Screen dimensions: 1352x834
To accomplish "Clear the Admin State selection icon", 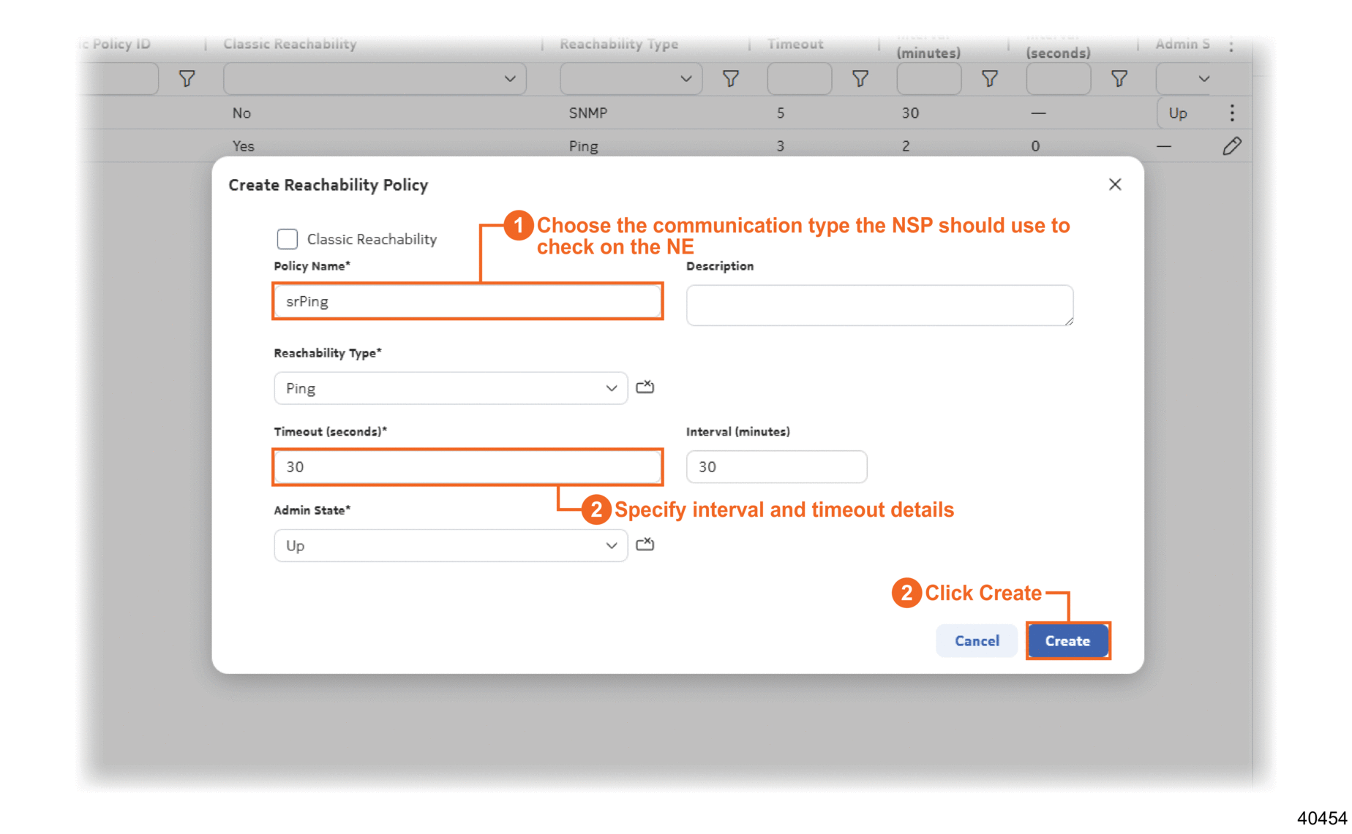I will [x=645, y=545].
